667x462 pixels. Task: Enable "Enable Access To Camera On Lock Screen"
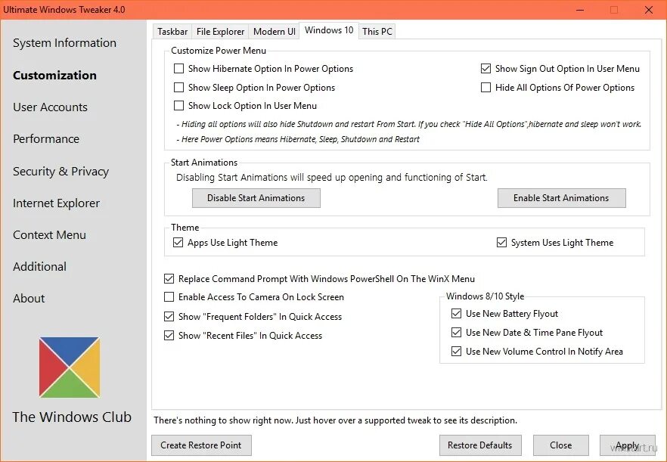click(x=169, y=297)
